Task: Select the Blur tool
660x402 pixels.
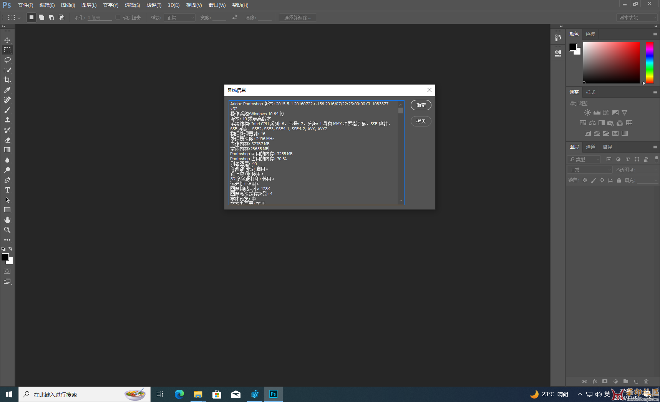Action: pos(7,160)
